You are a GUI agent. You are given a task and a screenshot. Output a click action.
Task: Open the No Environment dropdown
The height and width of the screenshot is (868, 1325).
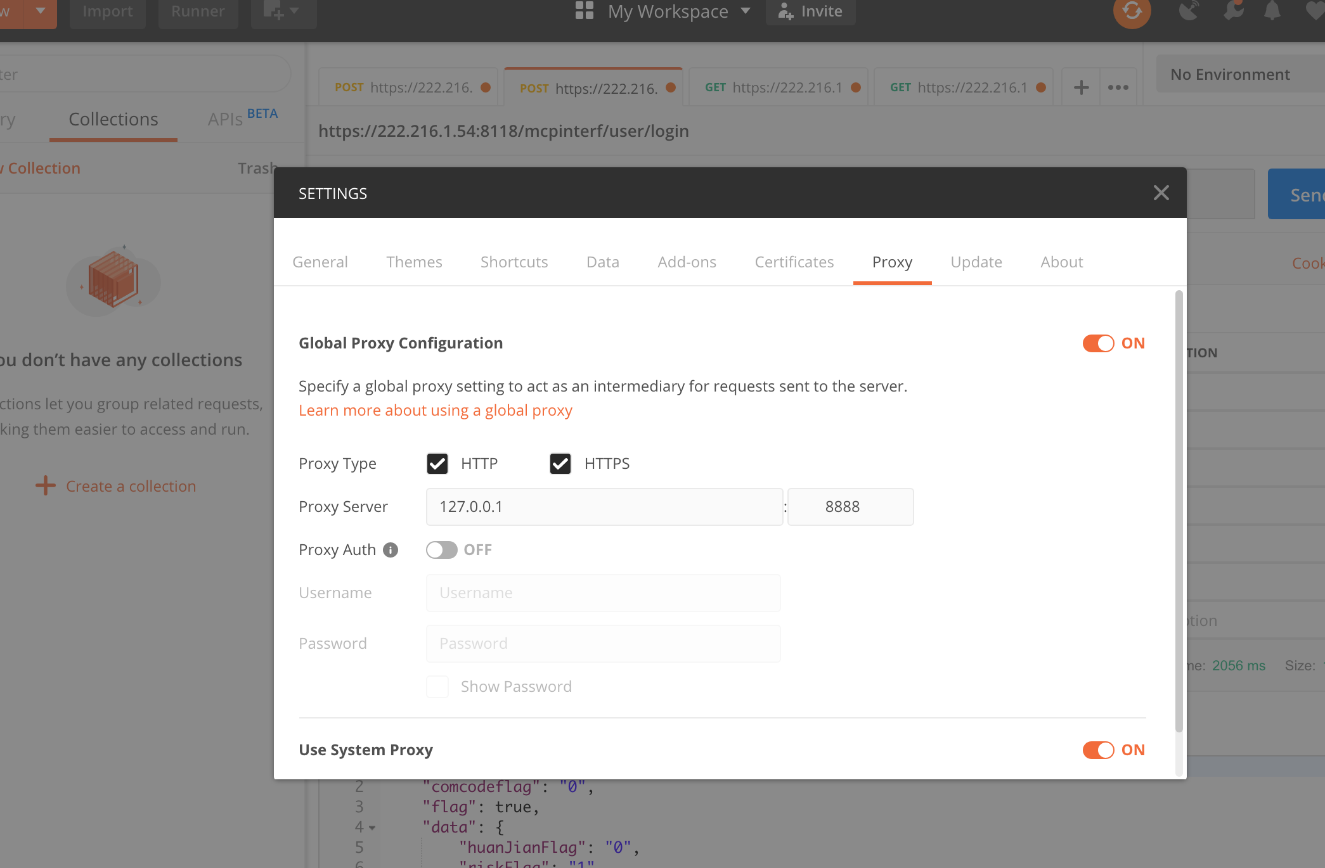coord(1240,75)
